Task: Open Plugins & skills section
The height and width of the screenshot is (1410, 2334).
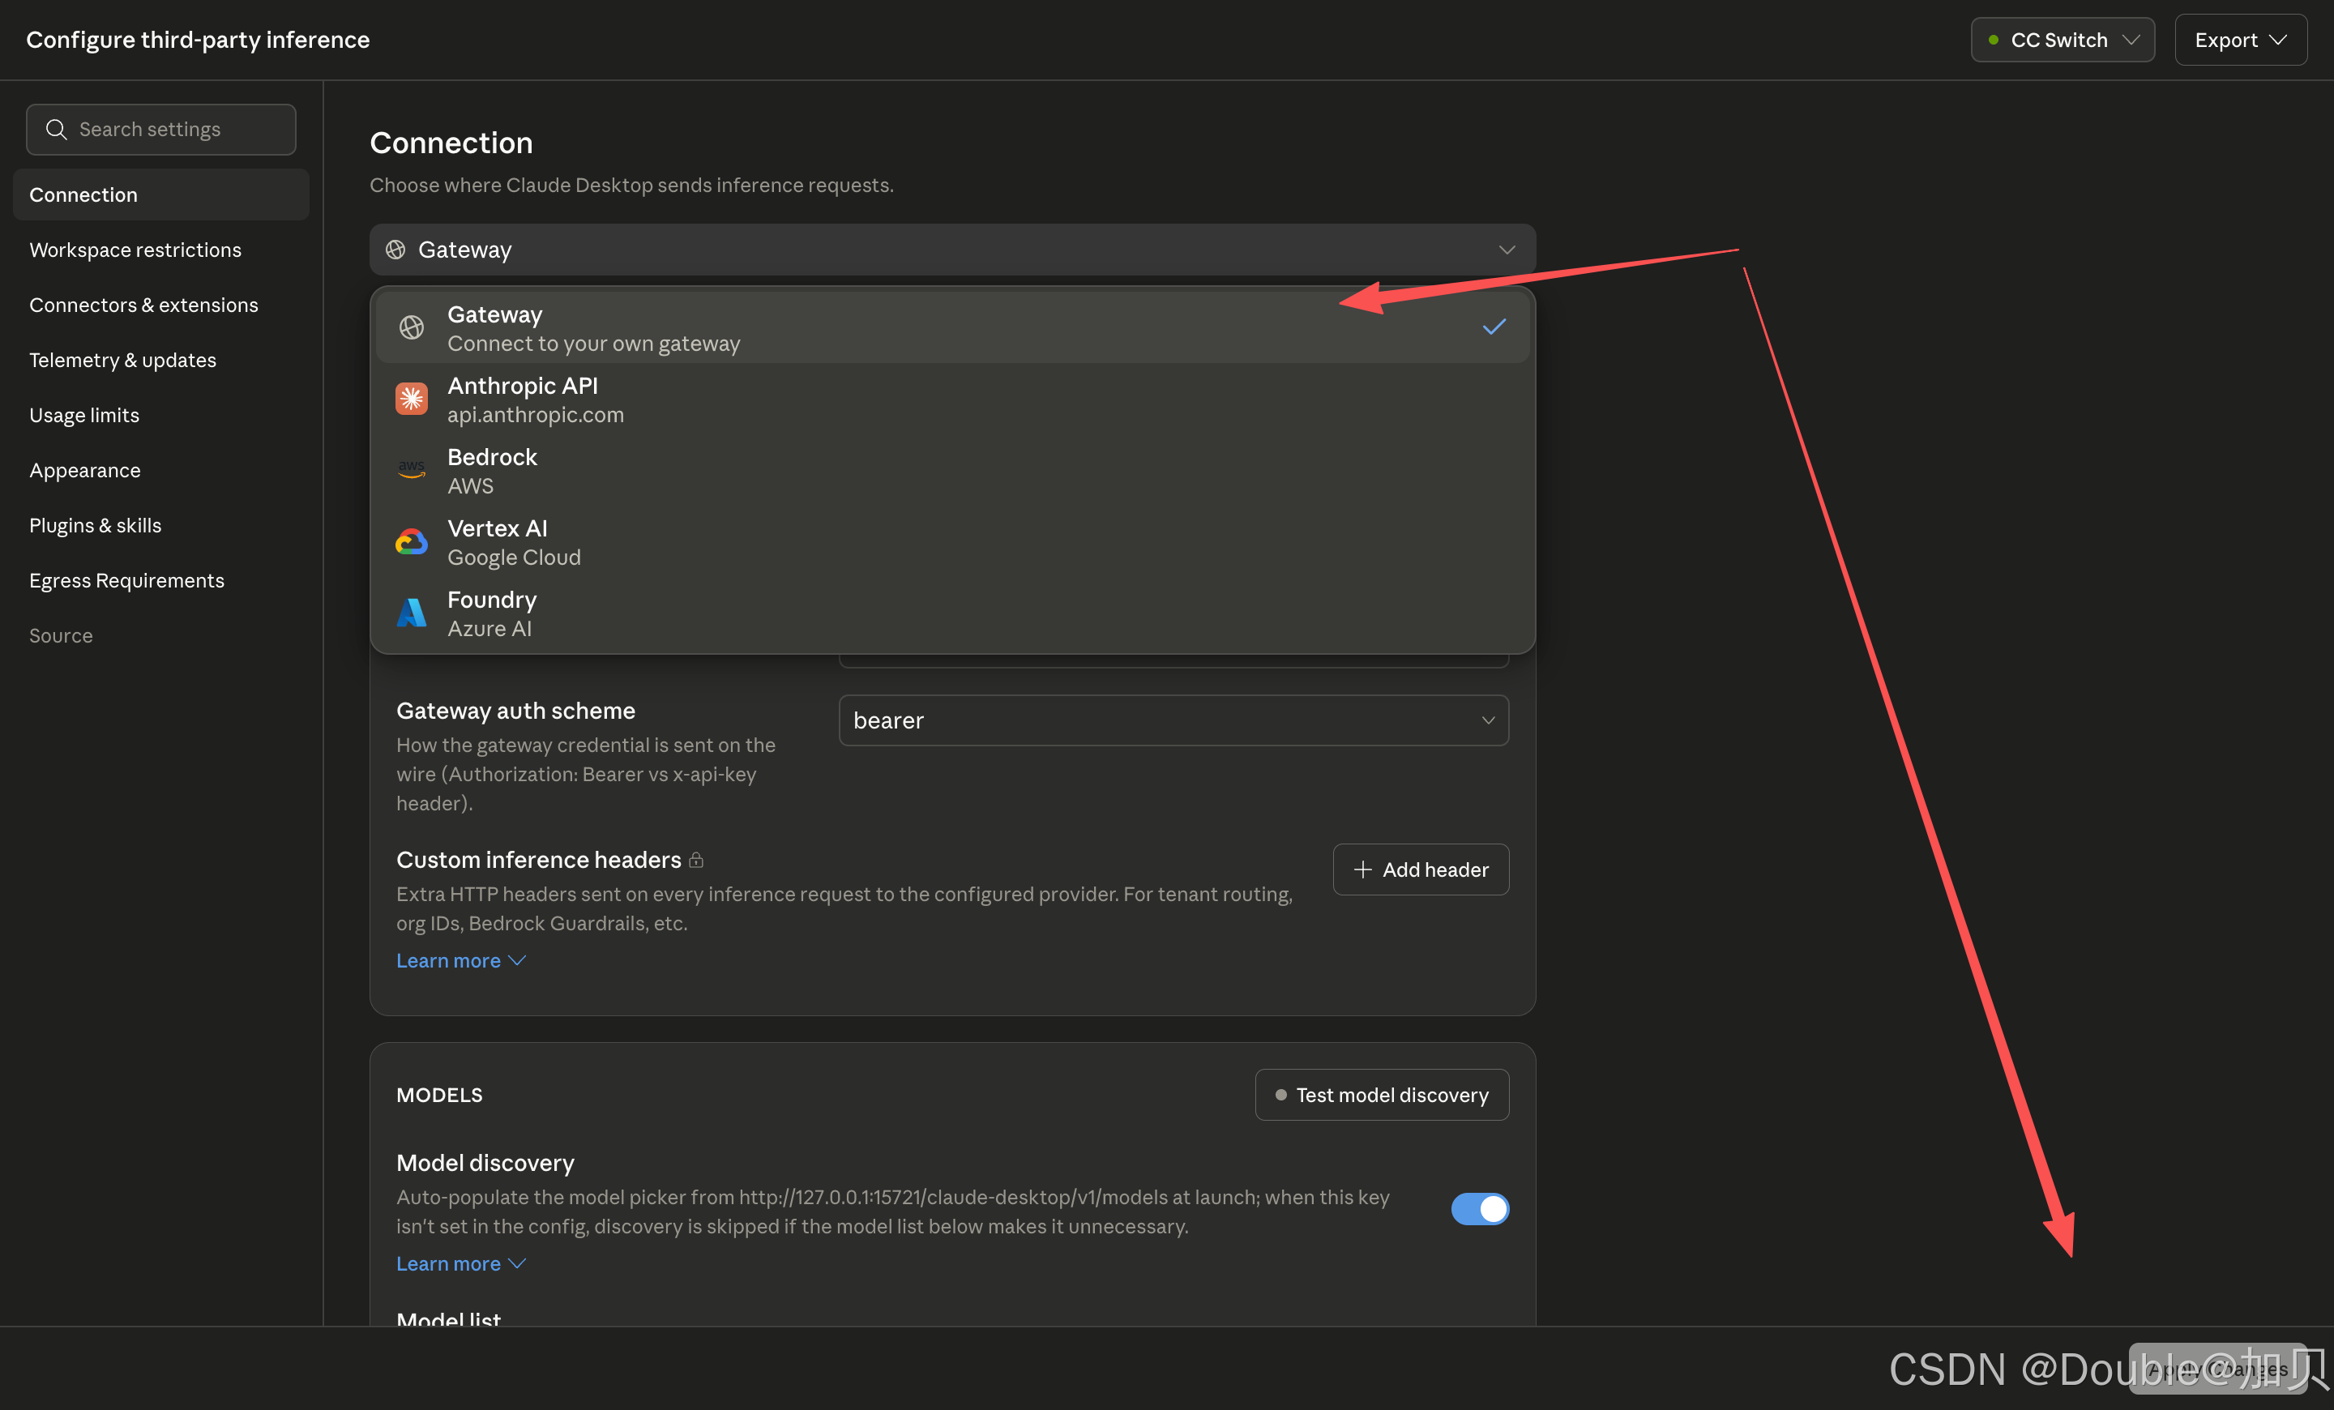Action: tap(161, 526)
